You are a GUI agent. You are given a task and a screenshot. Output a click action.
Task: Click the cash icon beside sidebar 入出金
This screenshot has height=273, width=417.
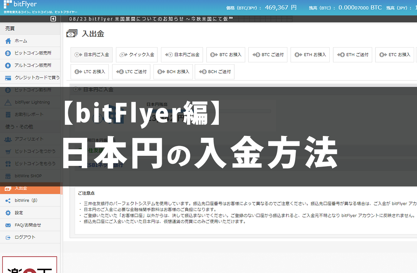8,188
